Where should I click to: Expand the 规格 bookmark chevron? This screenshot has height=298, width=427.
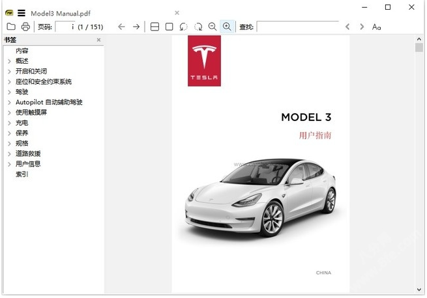9,144
